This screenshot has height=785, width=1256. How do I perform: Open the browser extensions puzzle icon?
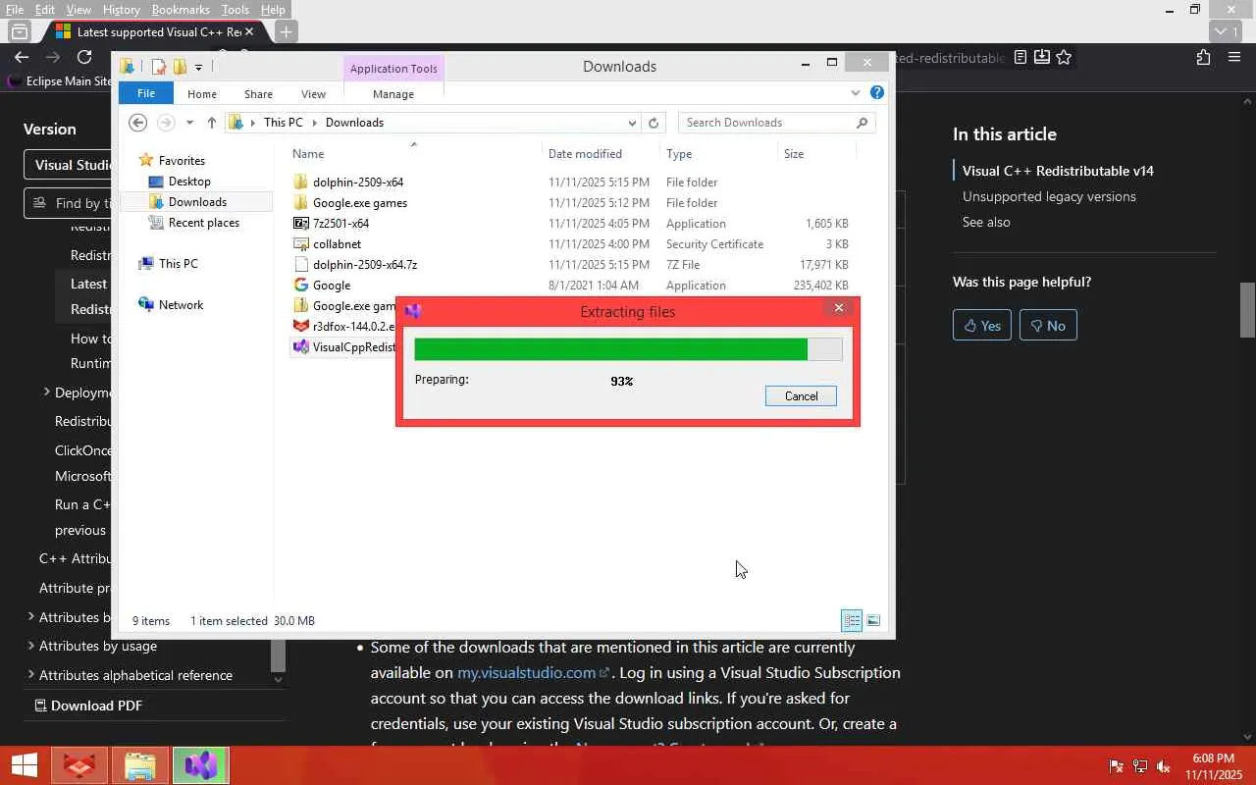coord(1203,58)
